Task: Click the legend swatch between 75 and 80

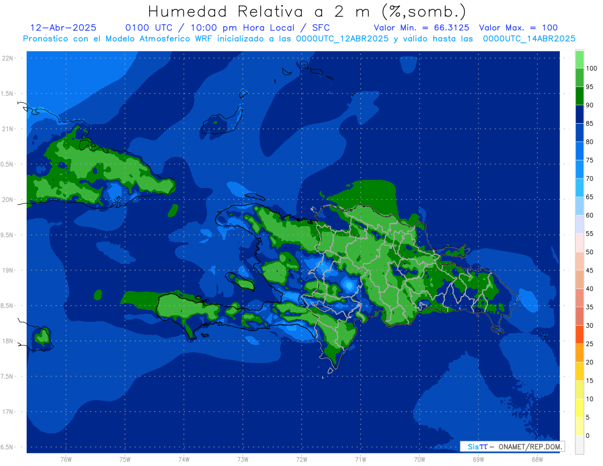Action: click(x=579, y=151)
